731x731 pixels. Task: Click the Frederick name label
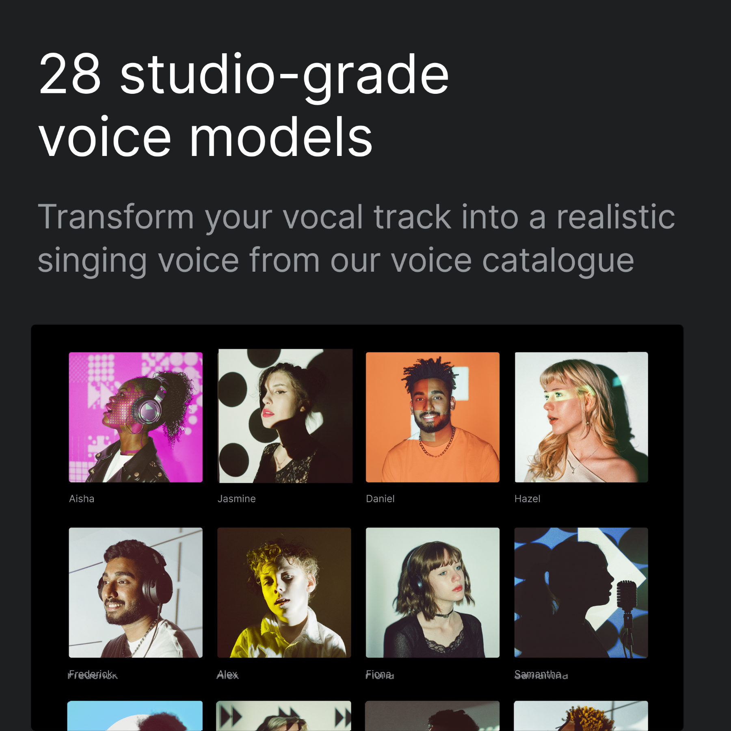(92, 675)
